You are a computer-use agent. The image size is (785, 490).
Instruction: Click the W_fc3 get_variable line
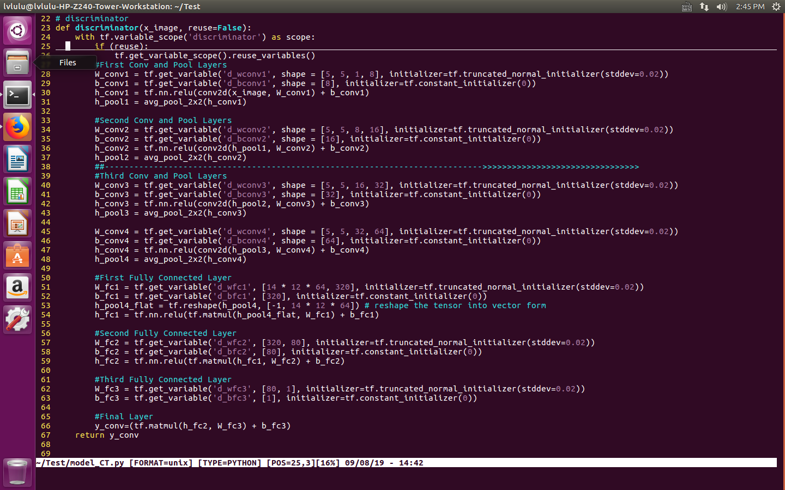(340, 389)
